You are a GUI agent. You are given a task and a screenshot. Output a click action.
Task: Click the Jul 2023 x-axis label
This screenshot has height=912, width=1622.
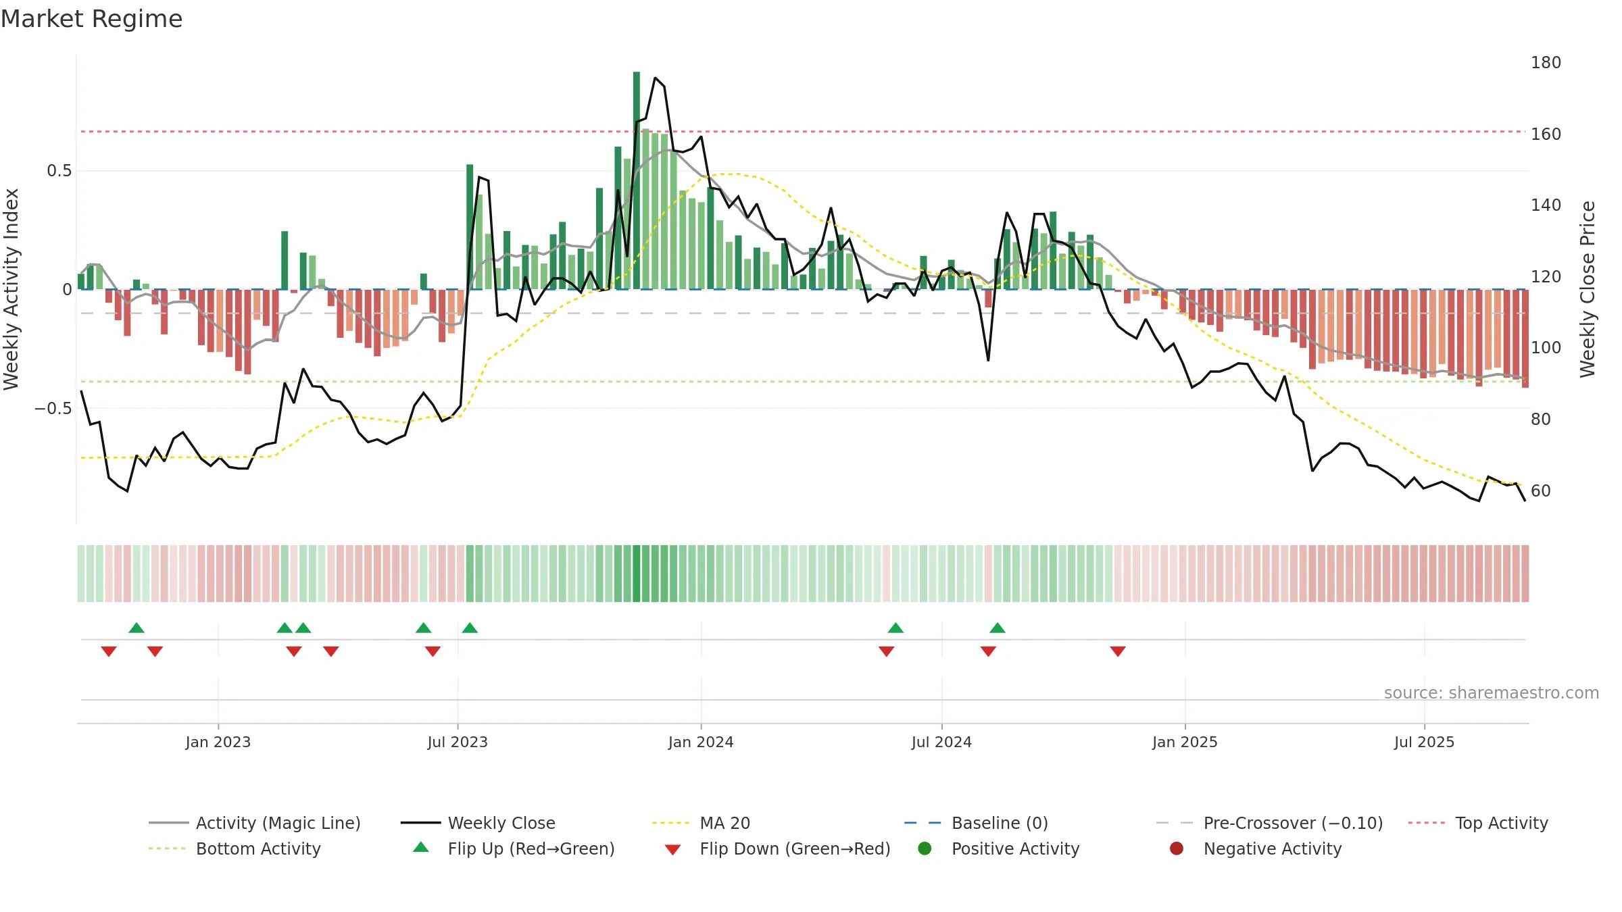[458, 742]
